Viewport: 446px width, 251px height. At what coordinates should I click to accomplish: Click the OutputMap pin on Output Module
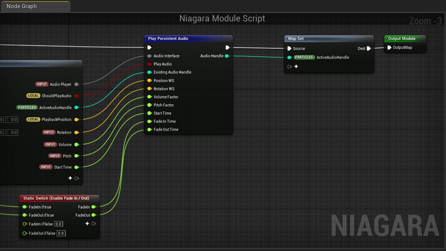click(x=389, y=47)
